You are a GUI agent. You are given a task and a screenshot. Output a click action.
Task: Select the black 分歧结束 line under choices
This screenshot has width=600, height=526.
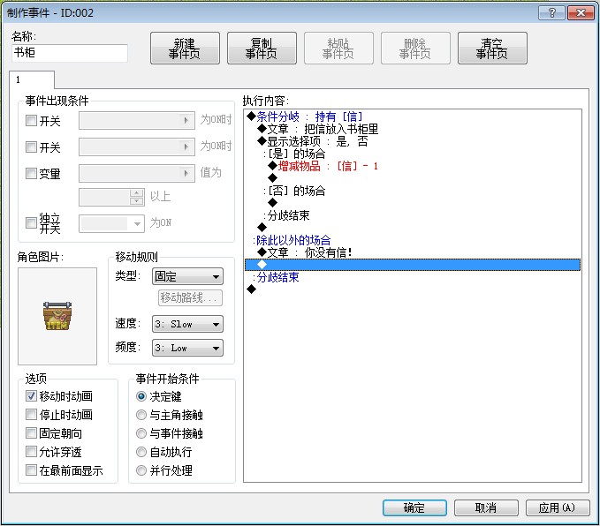click(x=286, y=215)
